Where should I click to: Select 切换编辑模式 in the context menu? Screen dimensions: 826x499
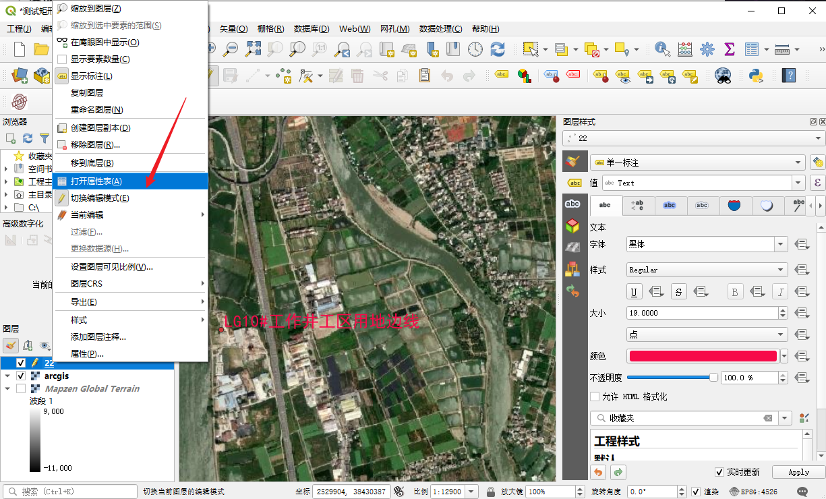coord(100,198)
